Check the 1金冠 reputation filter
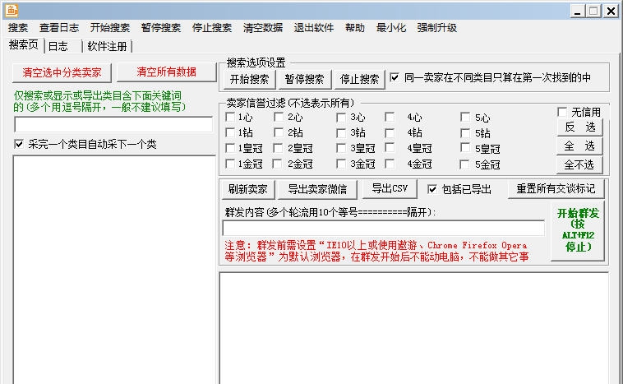Viewport: 623px width, 384px height. (230, 164)
